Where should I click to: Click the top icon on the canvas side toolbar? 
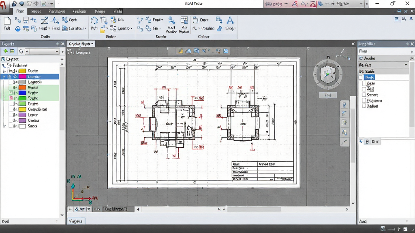344,105
